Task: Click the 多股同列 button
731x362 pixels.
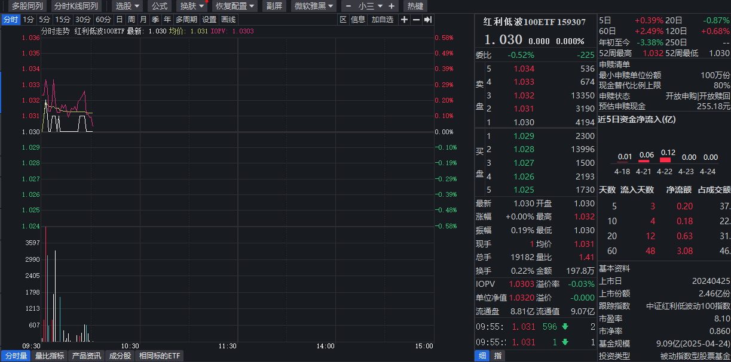Action: [x=27, y=6]
